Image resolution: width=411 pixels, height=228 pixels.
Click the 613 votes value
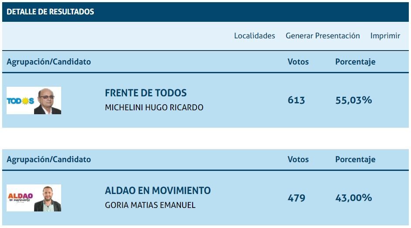pos(296,100)
